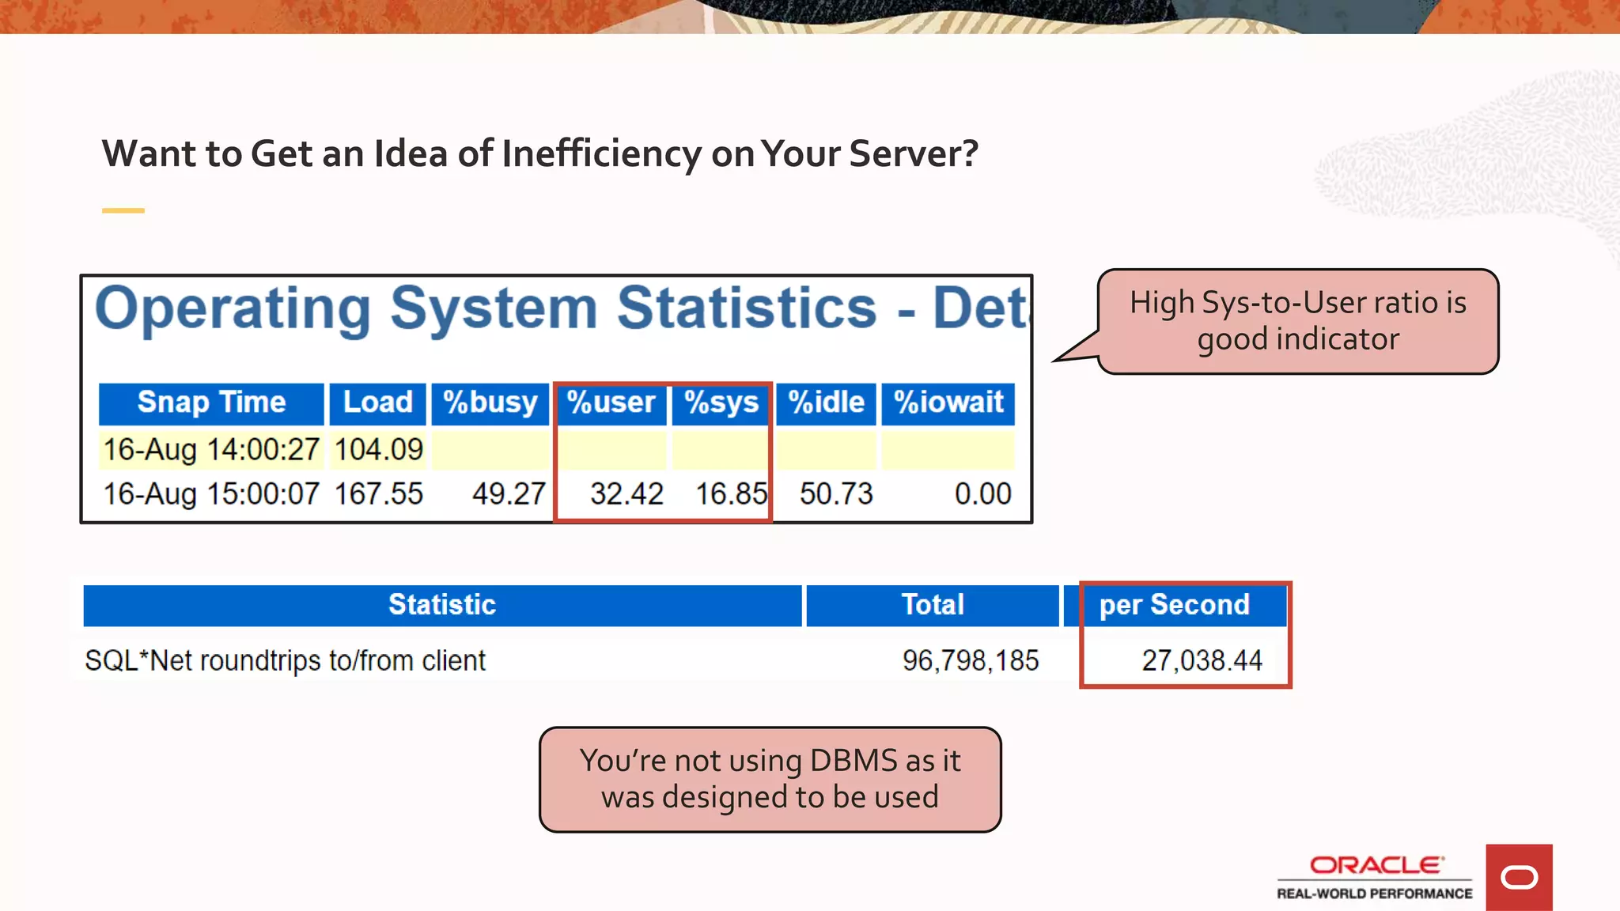
Task: Click the %busy value 49.27
Action: [x=509, y=494]
